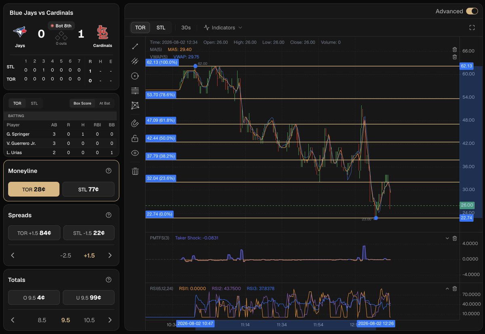Click the 22.74 (0.0%) Fibonacci label
Screen dimensions: 485x334
(x=160, y=214)
